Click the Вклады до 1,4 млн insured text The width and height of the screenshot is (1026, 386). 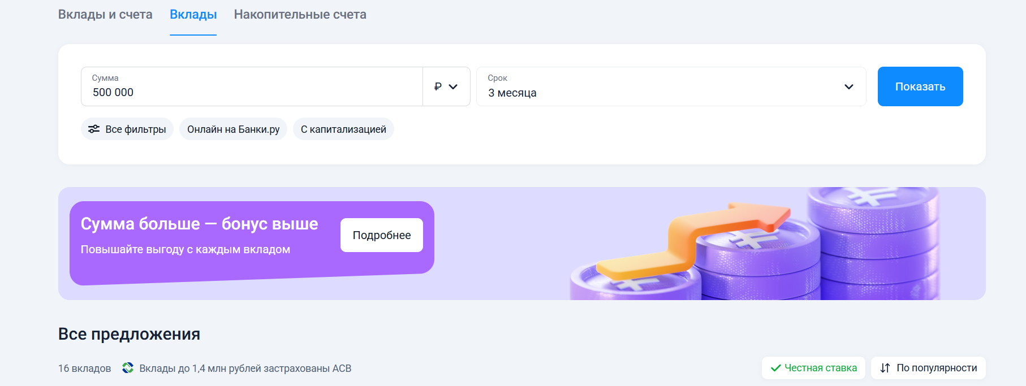point(245,368)
